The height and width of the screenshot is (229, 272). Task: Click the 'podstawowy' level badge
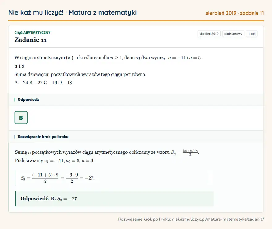233,34
